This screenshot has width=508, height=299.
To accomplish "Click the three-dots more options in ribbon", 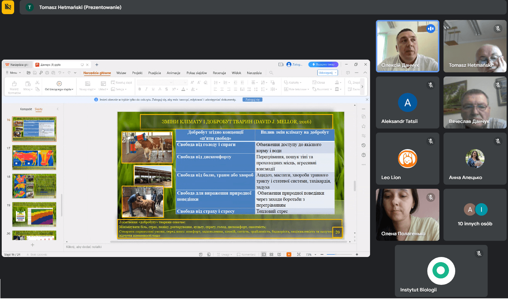I will coord(356,73).
